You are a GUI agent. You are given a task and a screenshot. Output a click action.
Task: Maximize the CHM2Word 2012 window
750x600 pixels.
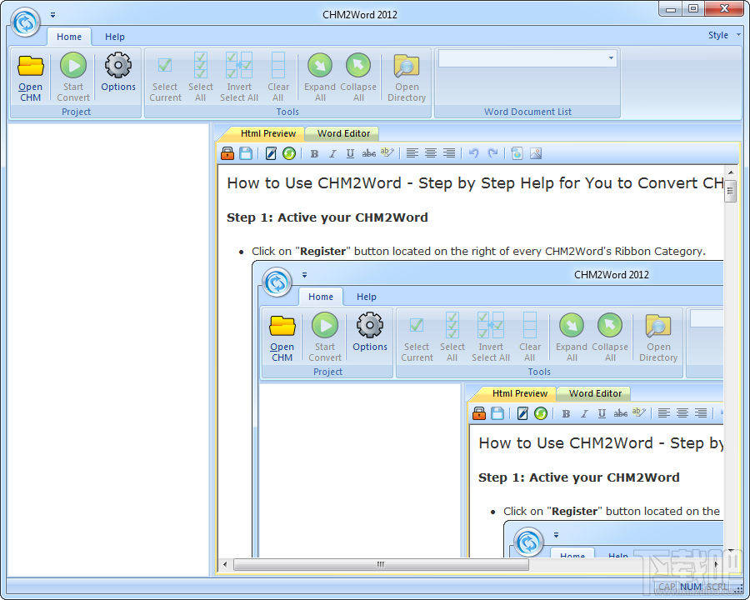(x=693, y=9)
